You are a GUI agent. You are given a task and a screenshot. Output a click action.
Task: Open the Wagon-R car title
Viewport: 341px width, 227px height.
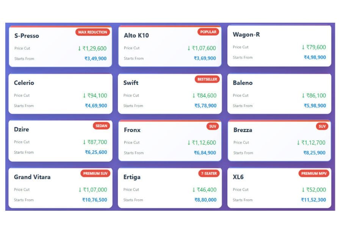pyautogui.click(x=246, y=35)
